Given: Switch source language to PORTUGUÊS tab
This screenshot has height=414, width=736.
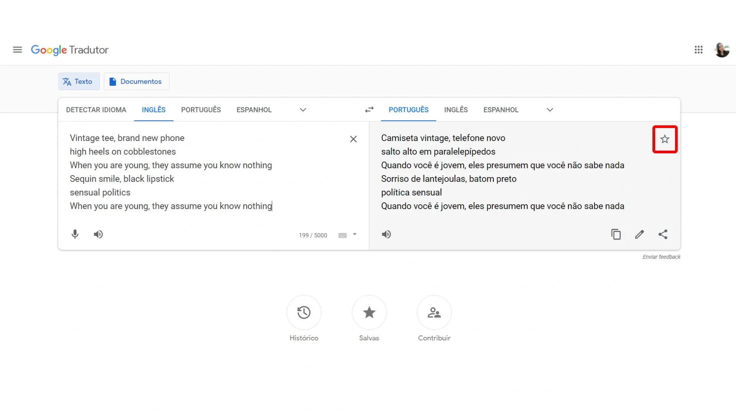Looking at the screenshot, I should [x=201, y=110].
